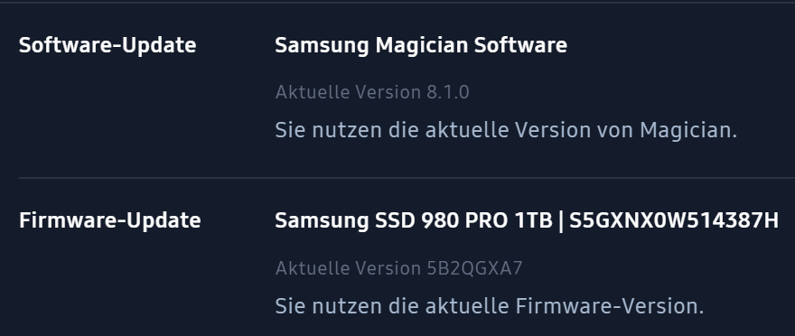Click the message about current Magician version

506,130
